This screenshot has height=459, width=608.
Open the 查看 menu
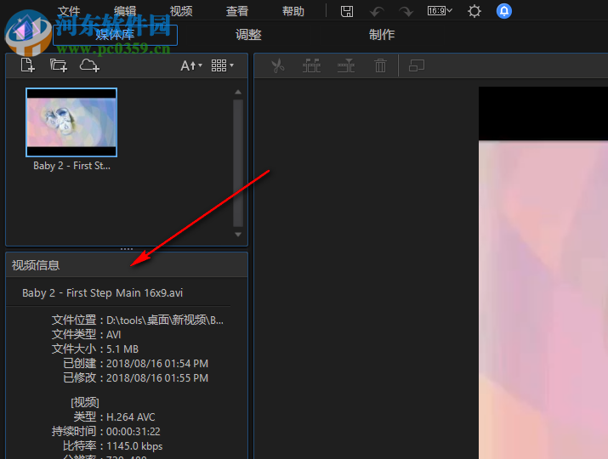point(237,11)
